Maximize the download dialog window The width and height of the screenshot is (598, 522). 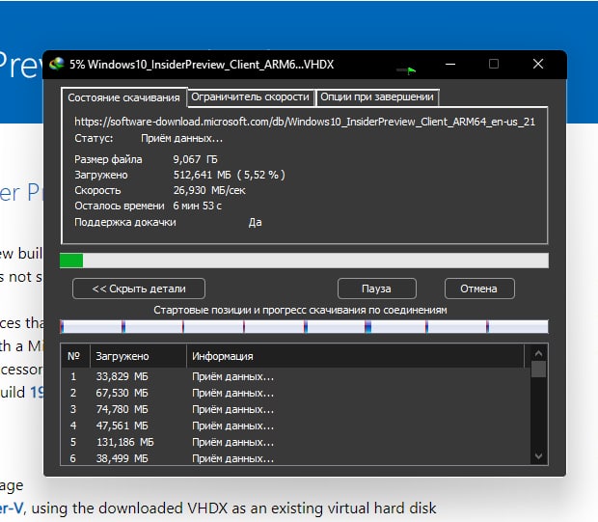tap(494, 64)
